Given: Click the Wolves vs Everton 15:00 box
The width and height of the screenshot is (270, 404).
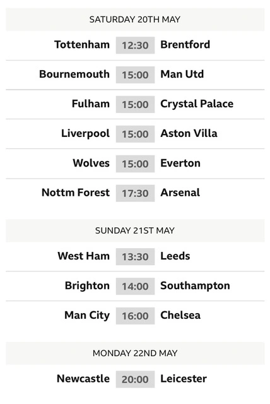Looking at the screenshot, I should click(135, 163).
